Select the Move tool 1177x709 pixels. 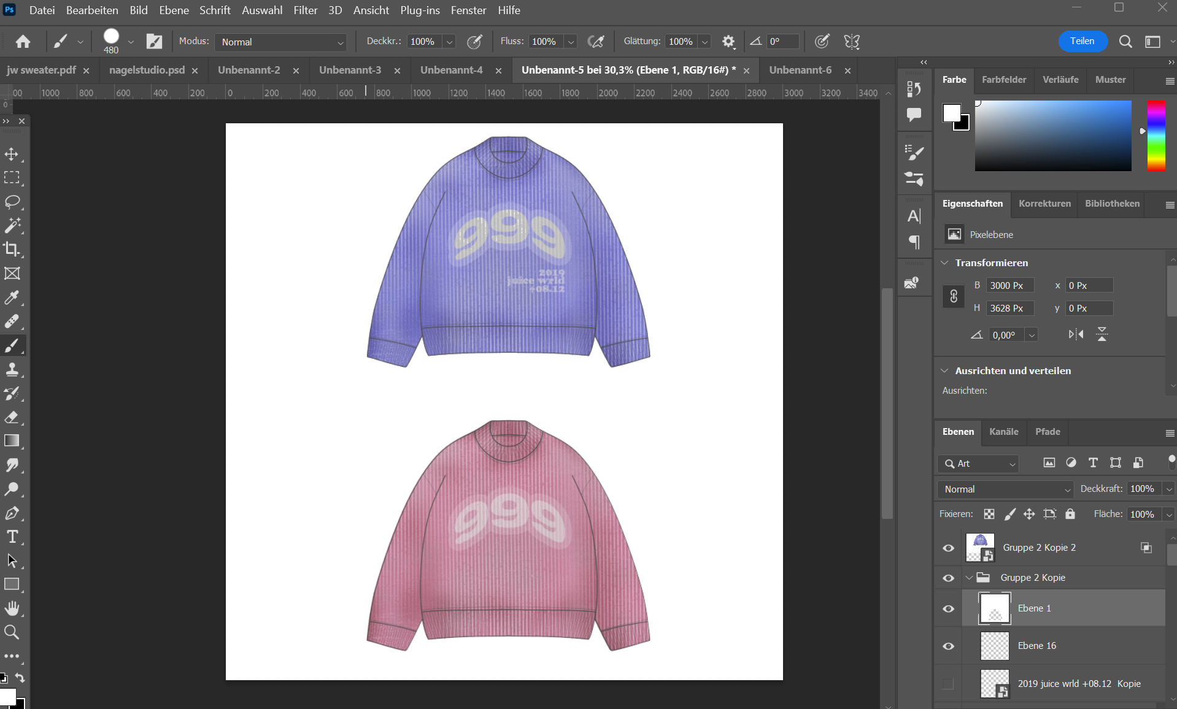click(x=12, y=154)
